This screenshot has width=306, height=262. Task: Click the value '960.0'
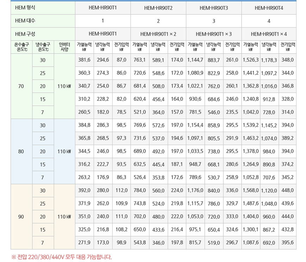tap(269, 217)
